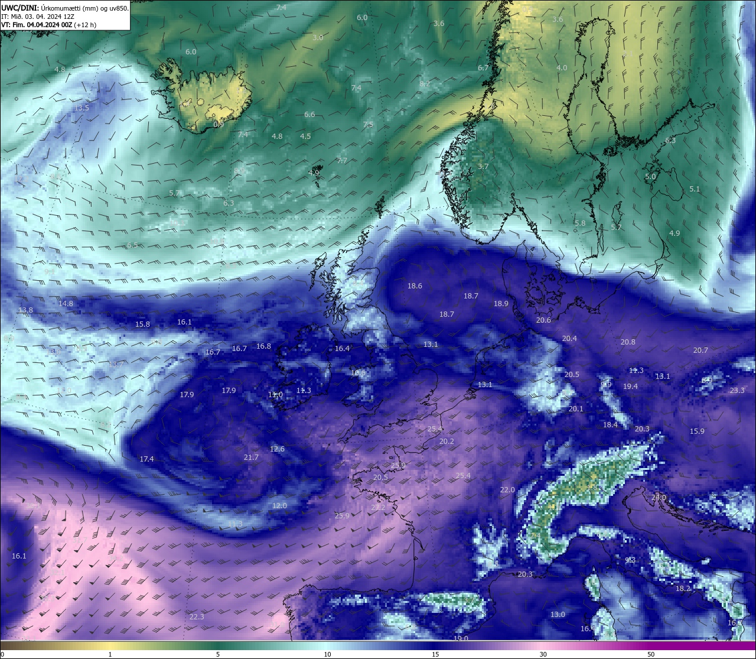Click the 18.6 value in the North Sea
Screen dimensions: 756x659
click(415, 285)
